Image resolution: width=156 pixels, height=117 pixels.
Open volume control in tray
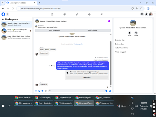click(132, 114)
